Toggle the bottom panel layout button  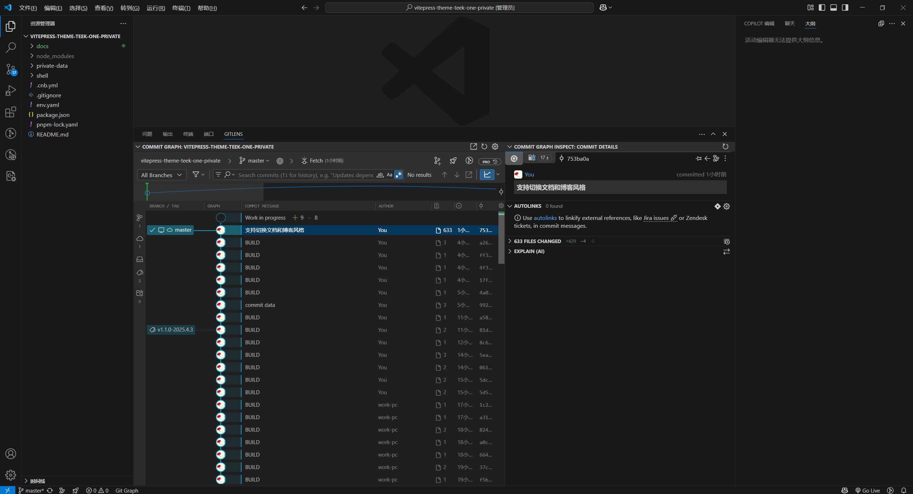pyautogui.click(x=833, y=7)
